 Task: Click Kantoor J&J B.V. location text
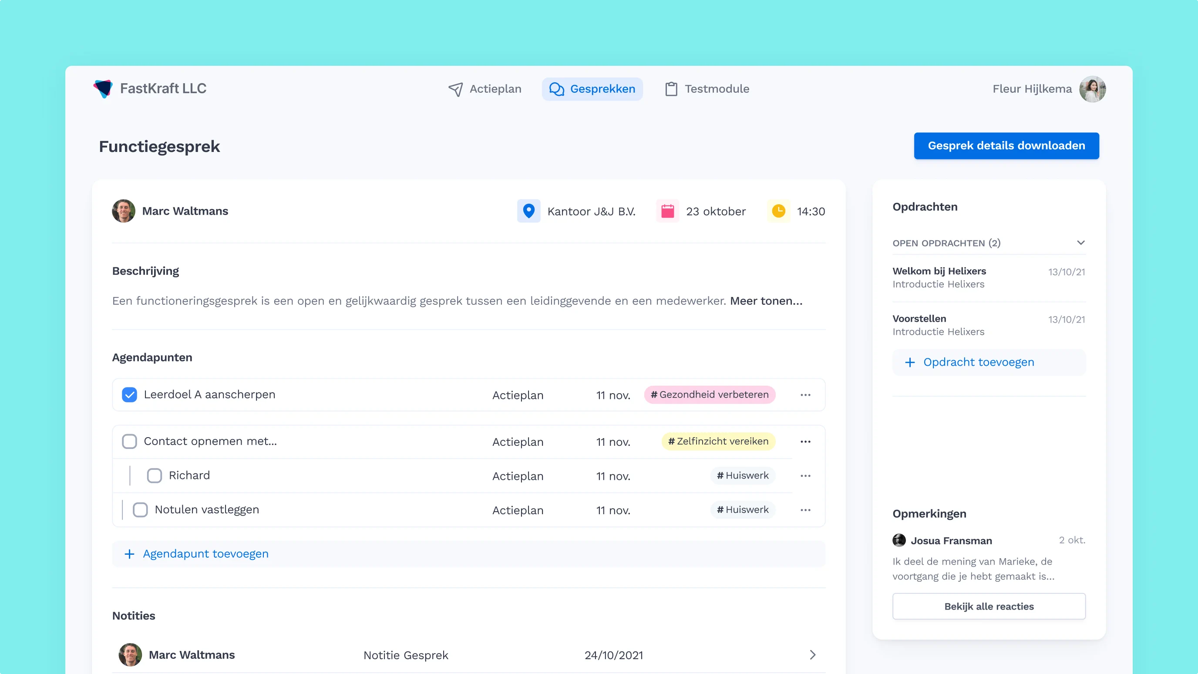(591, 212)
